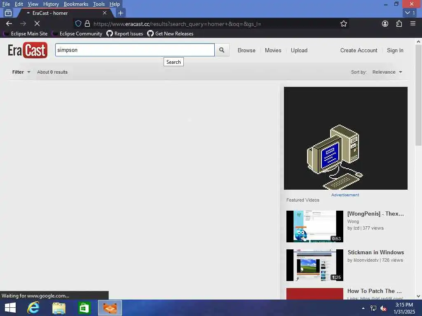422x316 pixels.
Task: Open the Stickman in Windows thumbnail
Action: click(314, 265)
